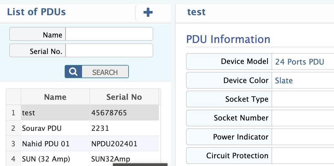Image resolution: width=334 pixels, height=166 pixels.
Task: Click the Device Model label
Action: pyautogui.click(x=245, y=61)
